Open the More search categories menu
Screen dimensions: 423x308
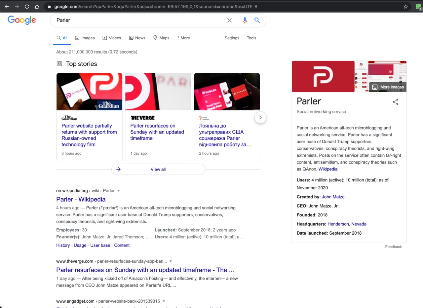pos(183,38)
